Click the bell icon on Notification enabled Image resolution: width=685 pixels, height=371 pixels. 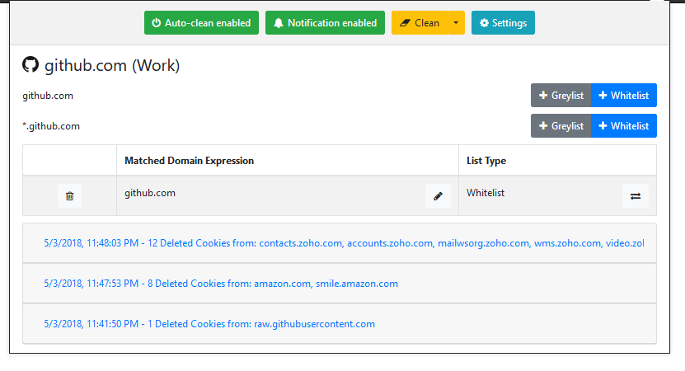point(279,23)
